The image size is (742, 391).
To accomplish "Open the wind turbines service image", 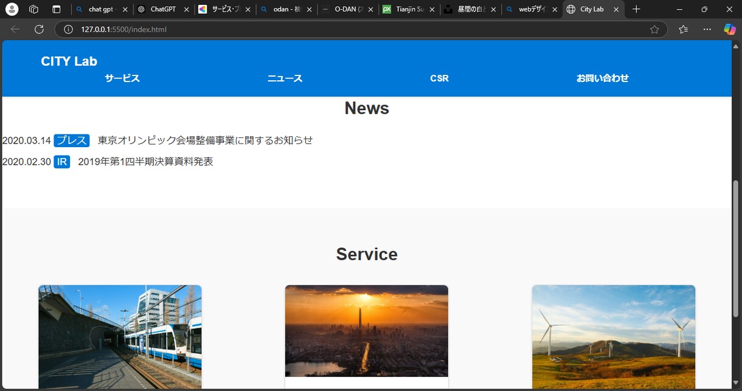I will (614, 337).
